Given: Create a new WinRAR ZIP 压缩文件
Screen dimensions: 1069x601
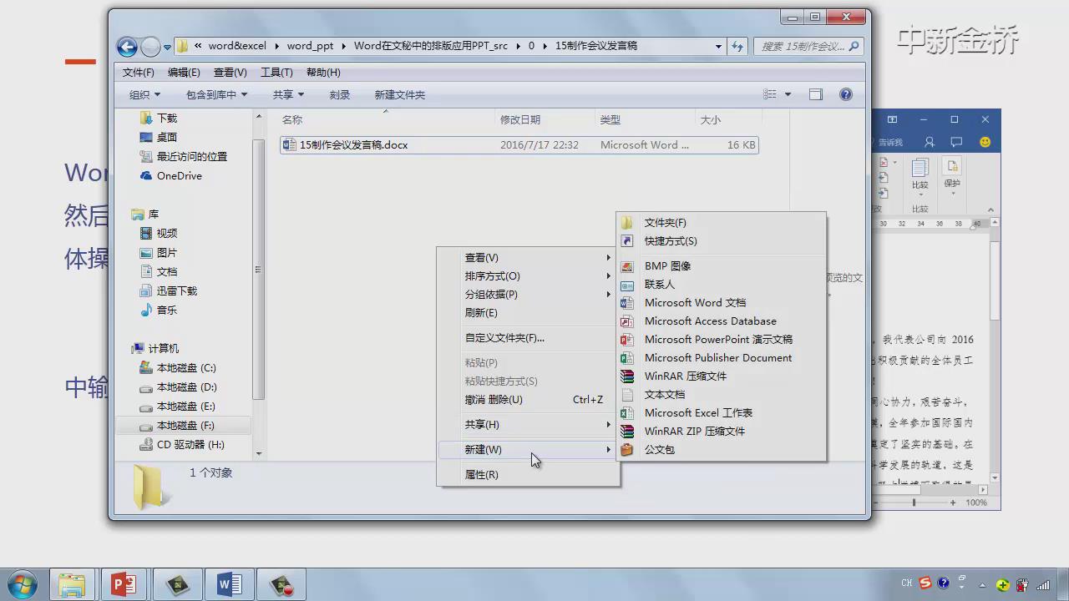Looking at the screenshot, I should pyautogui.click(x=722, y=431).
